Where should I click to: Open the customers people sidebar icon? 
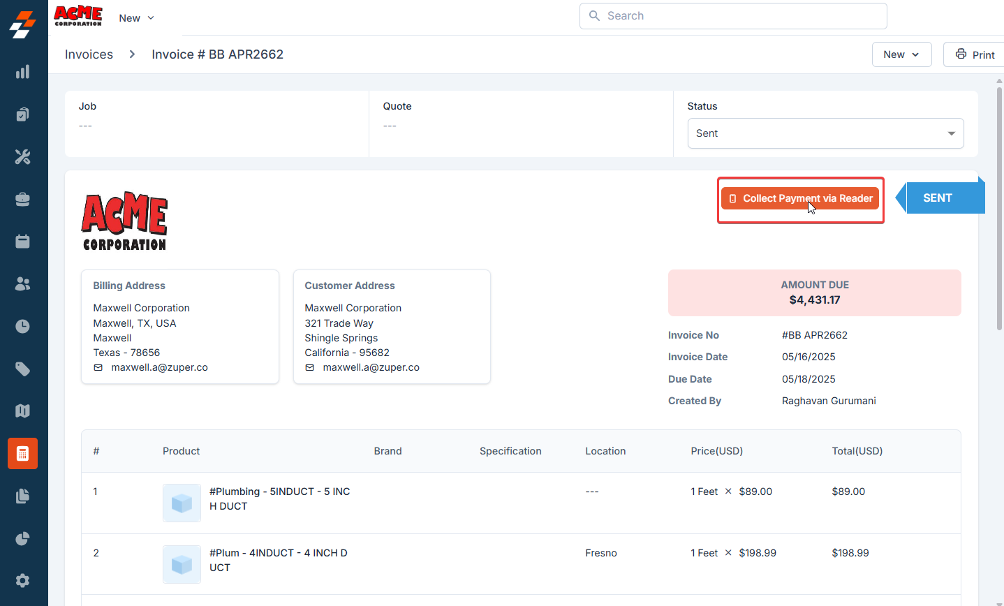click(22, 284)
